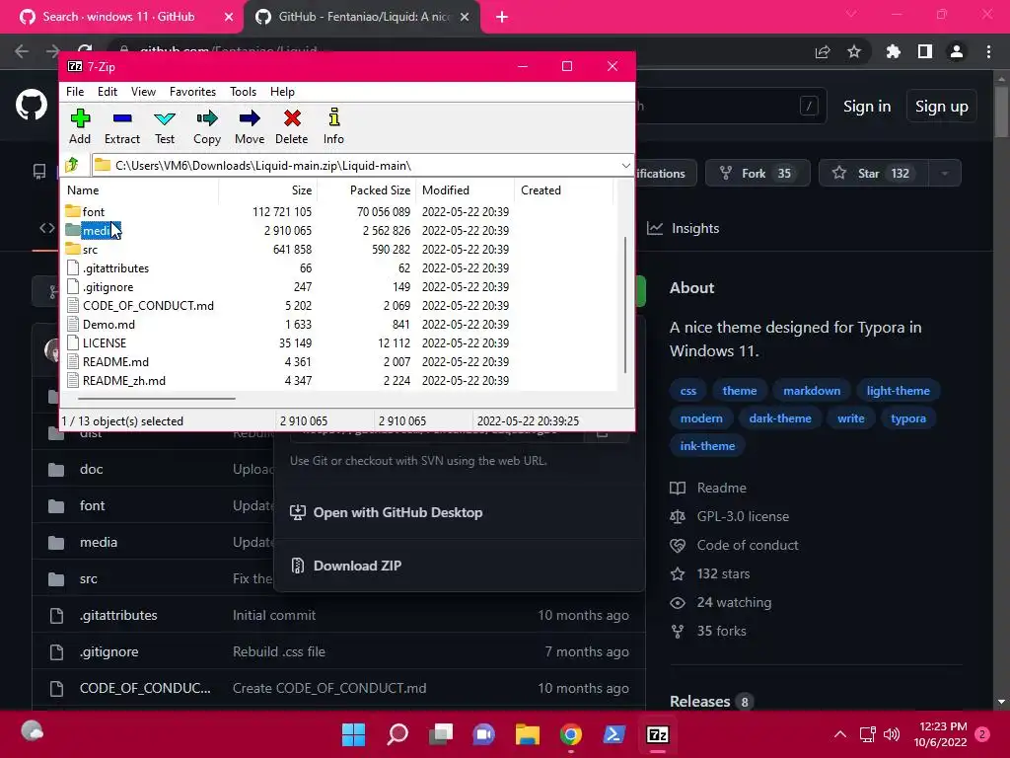
Task: Expand the Star lists dropdown arrow
Action: [x=945, y=173]
